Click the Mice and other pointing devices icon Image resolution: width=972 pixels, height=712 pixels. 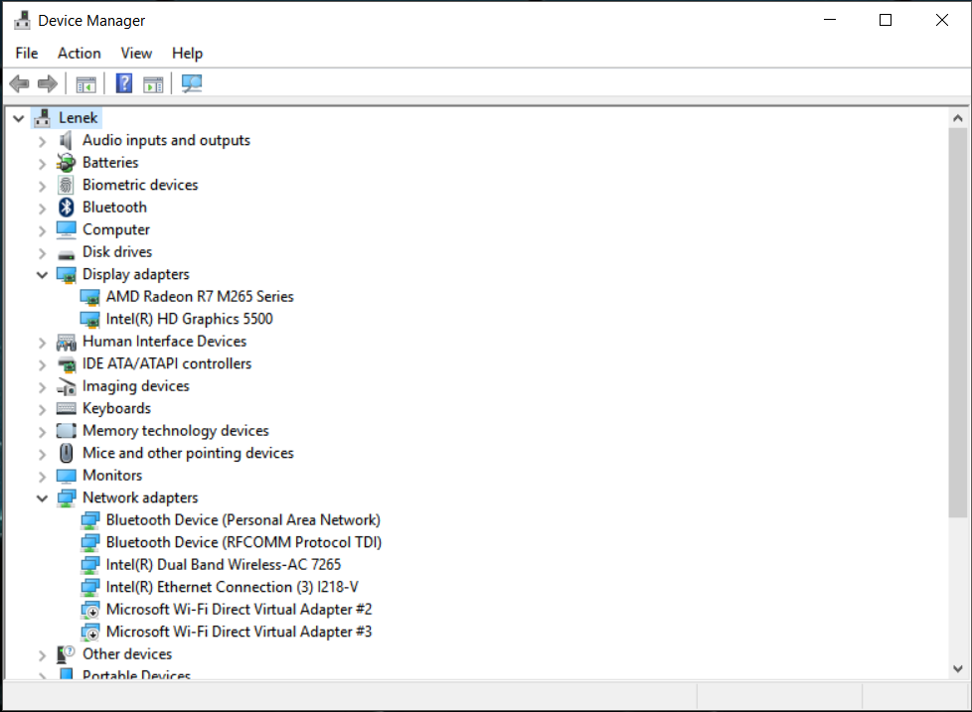(67, 453)
